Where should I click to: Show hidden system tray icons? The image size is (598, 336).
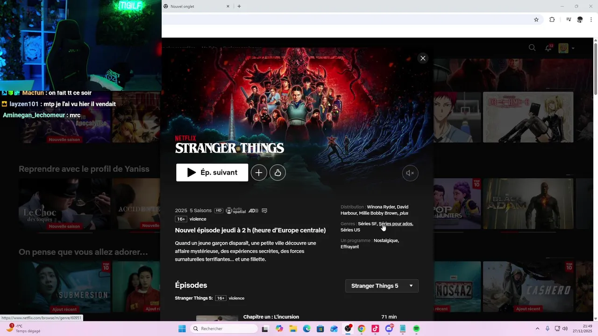(537, 329)
